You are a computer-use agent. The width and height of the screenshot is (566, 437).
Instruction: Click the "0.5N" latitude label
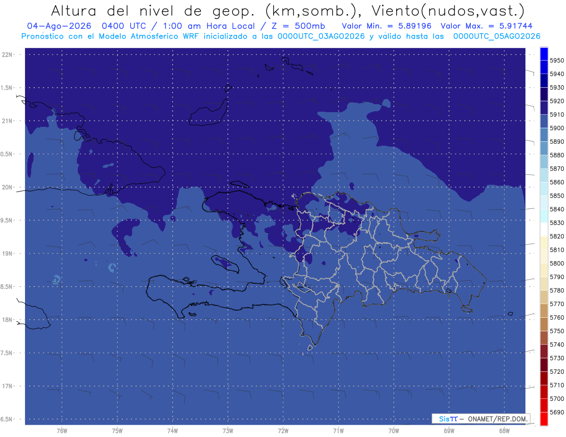tap(7, 154)
